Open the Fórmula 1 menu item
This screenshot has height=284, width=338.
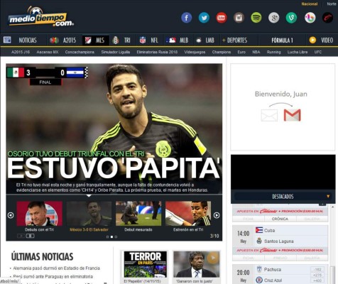pos(282,40)
